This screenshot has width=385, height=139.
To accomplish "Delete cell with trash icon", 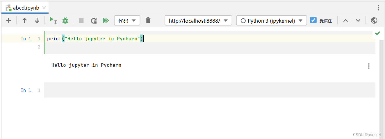I will (148, 20).
